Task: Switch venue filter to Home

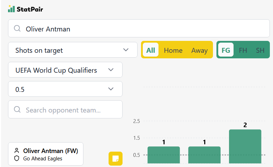Action: [173, 50]
